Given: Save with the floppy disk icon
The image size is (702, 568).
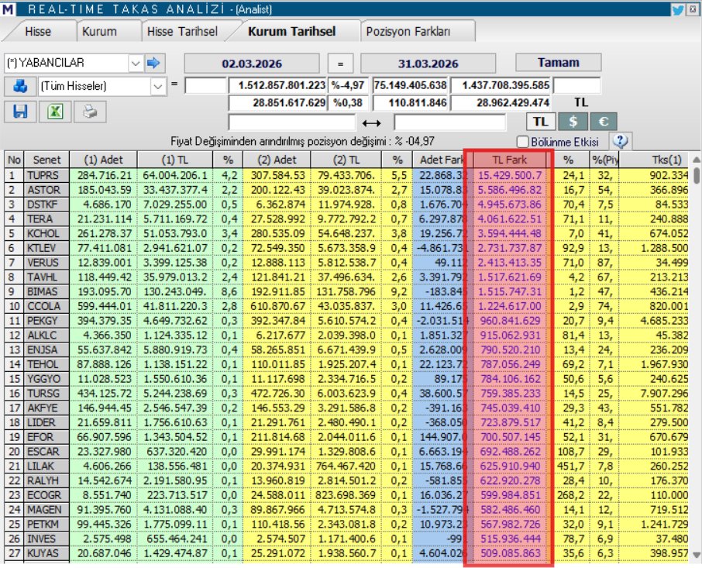Looking at the screenshot, I should pyautogui.click(x=20, y=112).
